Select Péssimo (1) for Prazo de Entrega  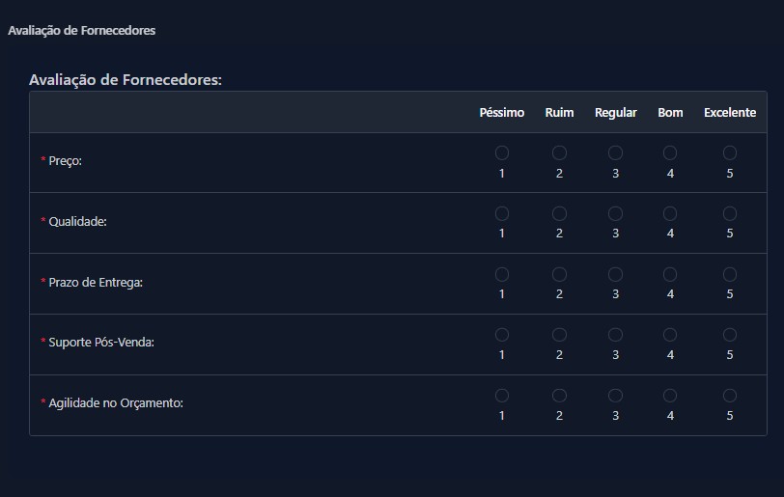[x=502, y=274]
